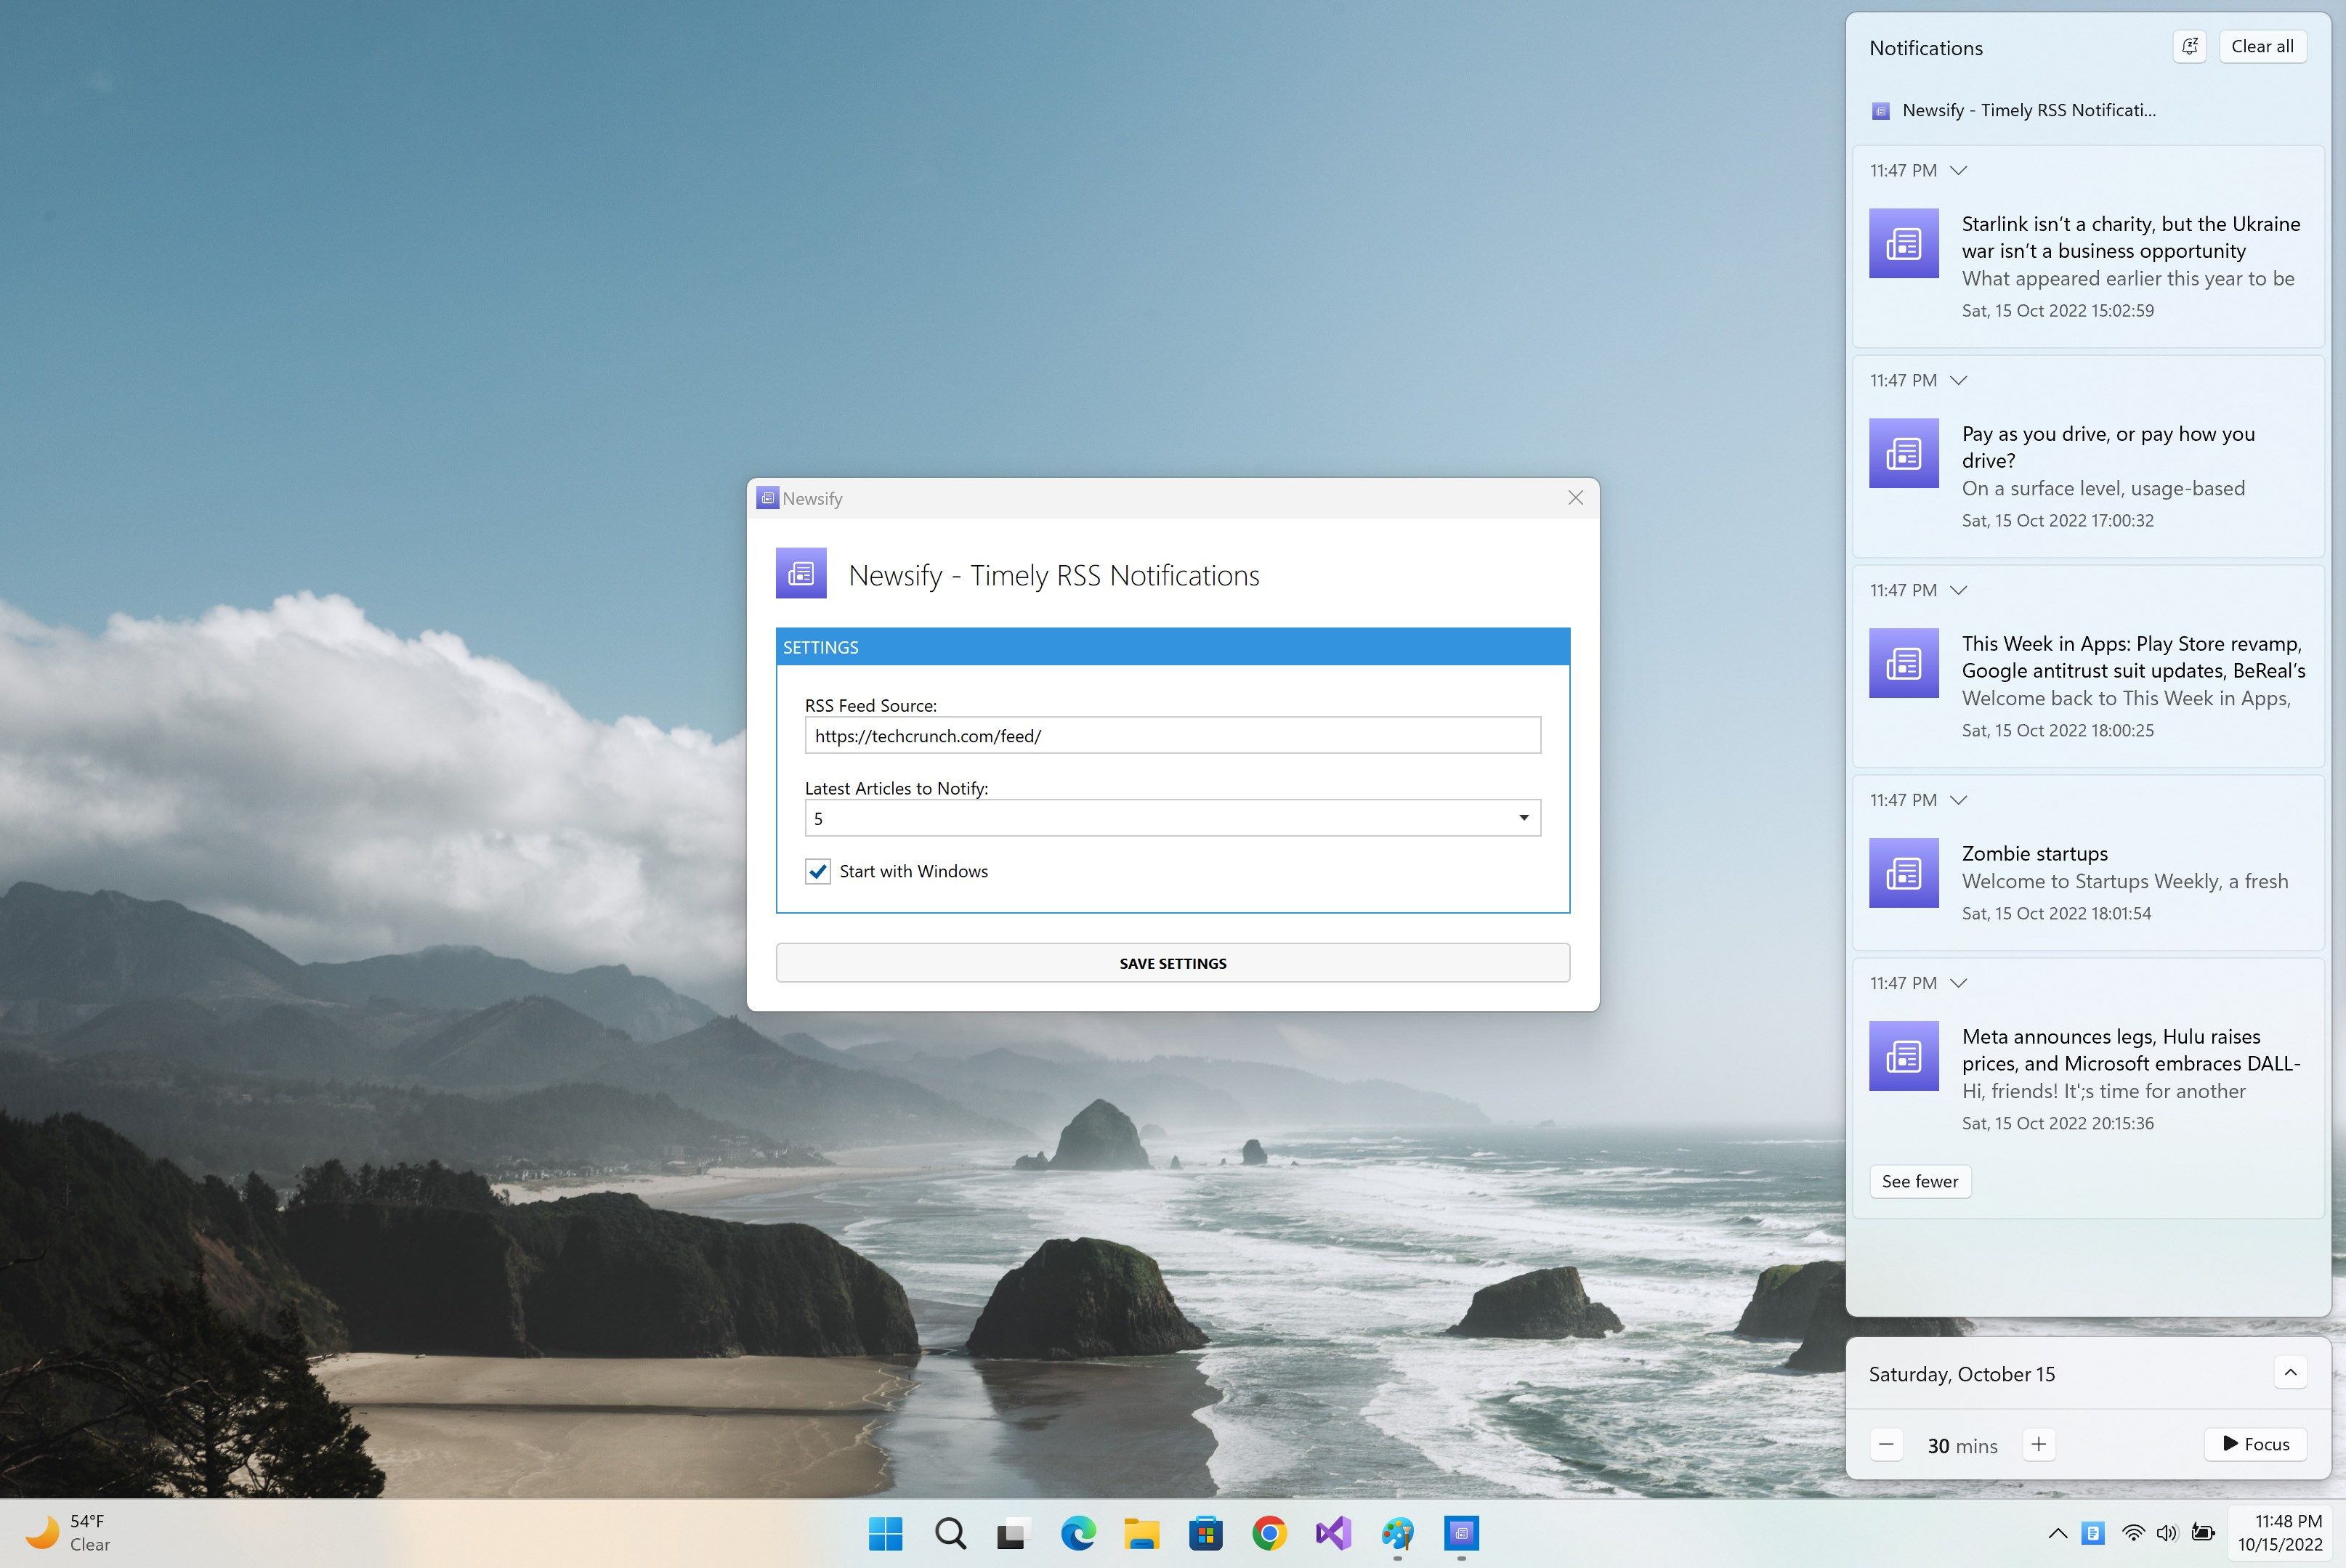Click the 'RSS Feed Source:' label
2346x1568 pixels.
point(870,706)
